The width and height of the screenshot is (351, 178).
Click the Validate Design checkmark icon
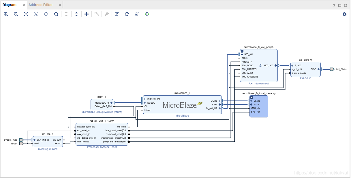pos(117,14)
